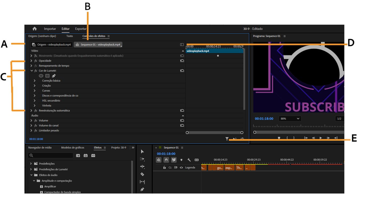
Task: Toggle the Limitador pesado fx switch
Action: pos(36,131)
